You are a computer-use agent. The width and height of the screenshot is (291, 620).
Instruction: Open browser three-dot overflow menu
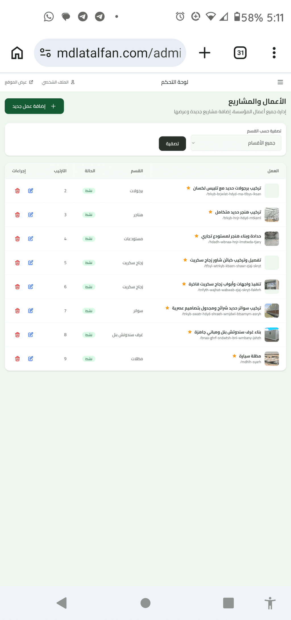(x=274, y=53)
